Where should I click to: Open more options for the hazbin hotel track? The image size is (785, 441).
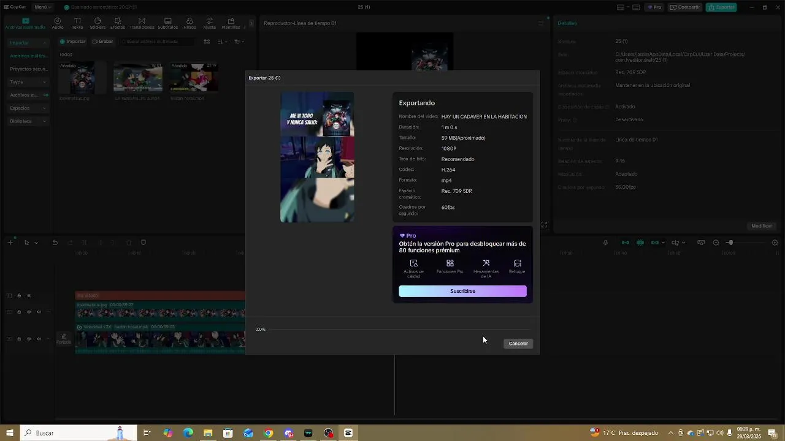click(x=48, y=339)
